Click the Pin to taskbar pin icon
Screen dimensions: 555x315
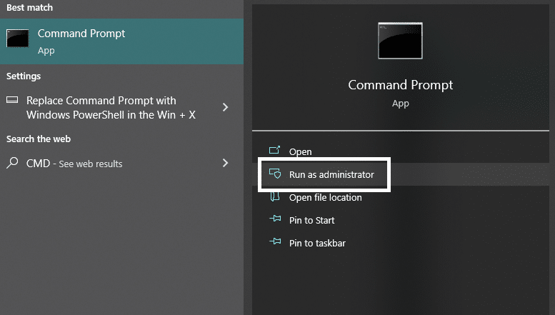point(275,241)
